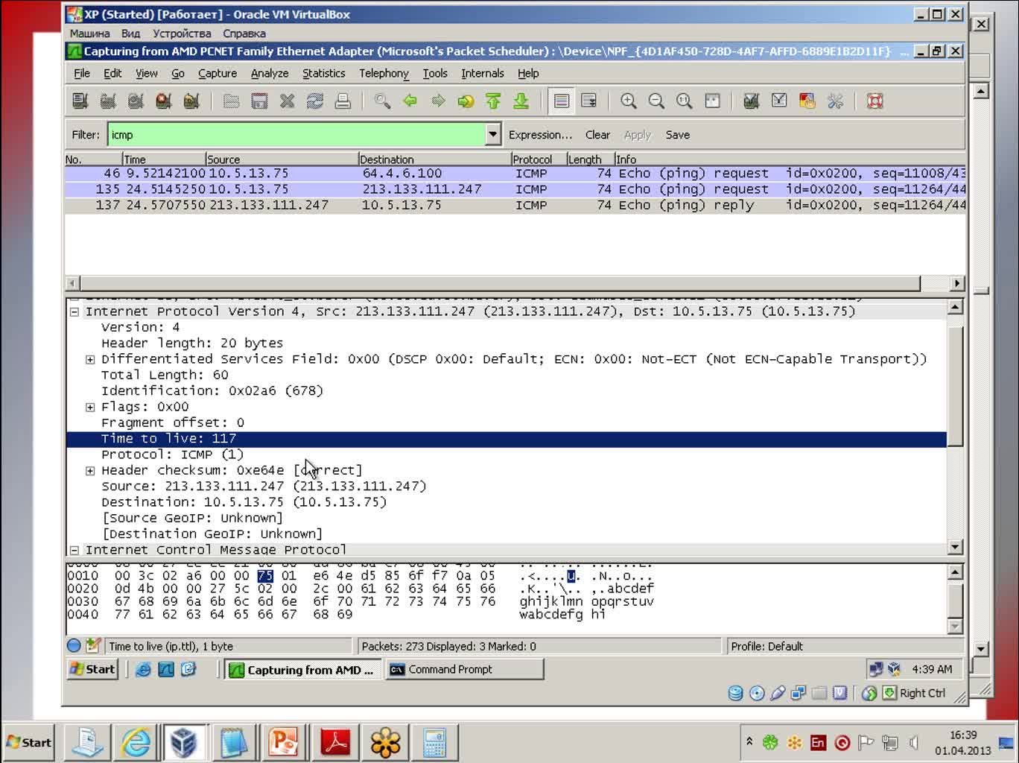Zoom out on packet text
The image size is (1019, 763).
coord(656,101)
